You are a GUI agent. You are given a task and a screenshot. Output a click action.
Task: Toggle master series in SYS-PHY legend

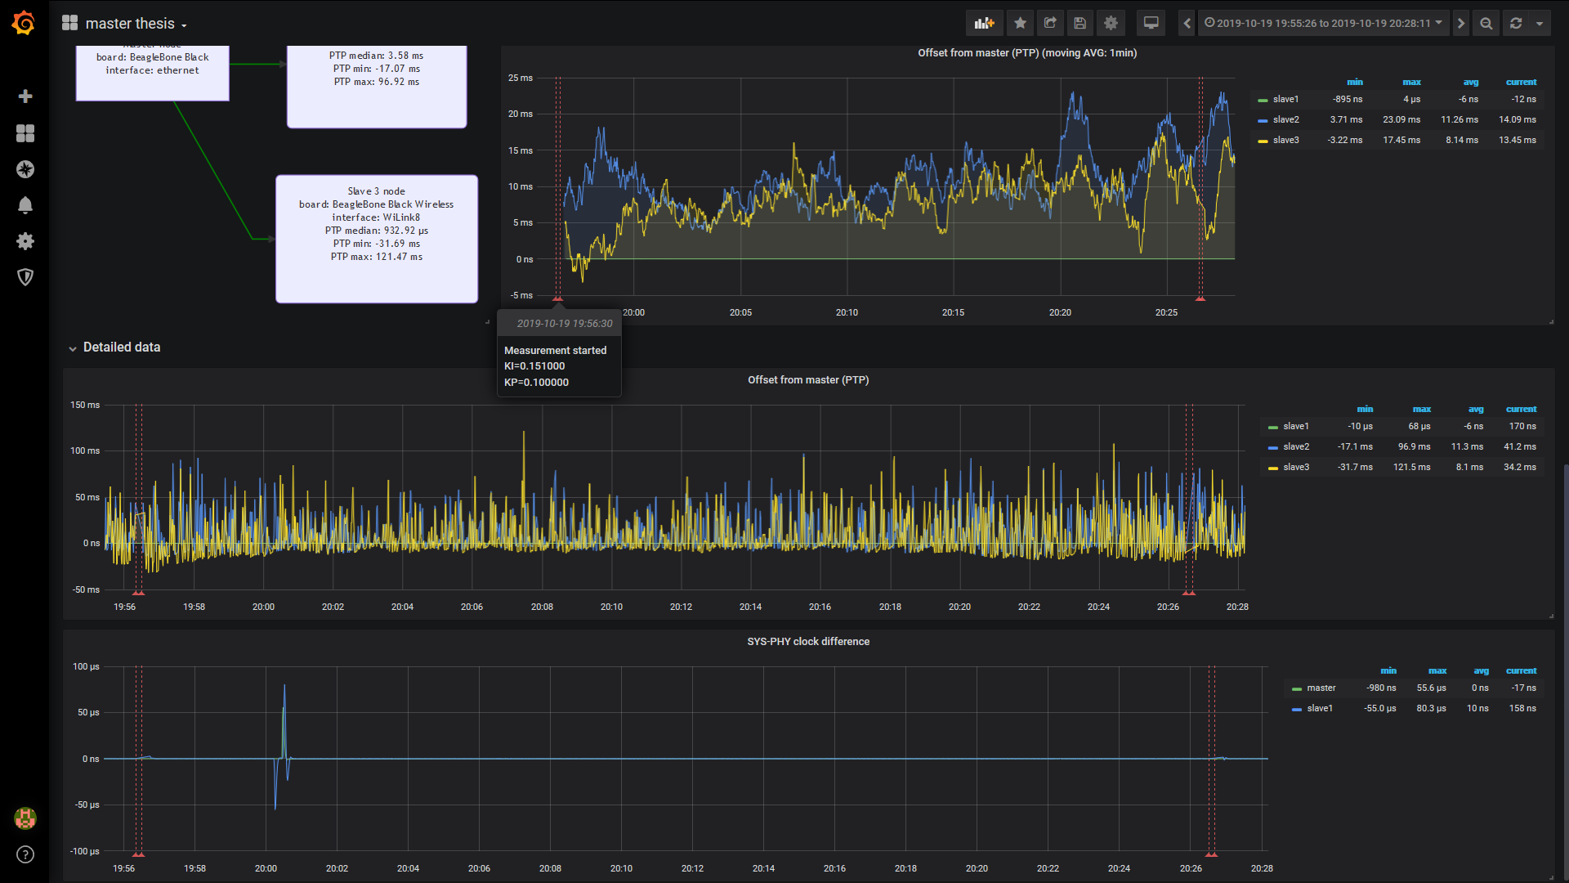coord(1321,688)
